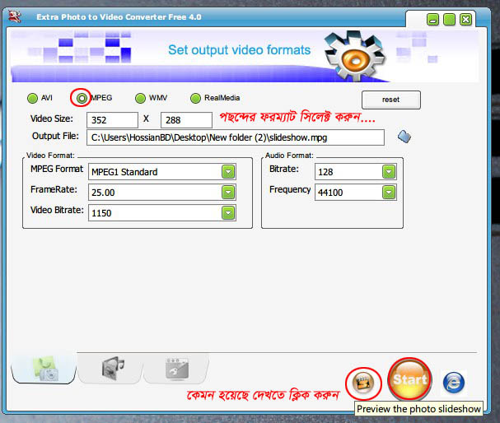Browse for output folder icon
Viewport: 500px width, 423px height.
pos(404,137)
